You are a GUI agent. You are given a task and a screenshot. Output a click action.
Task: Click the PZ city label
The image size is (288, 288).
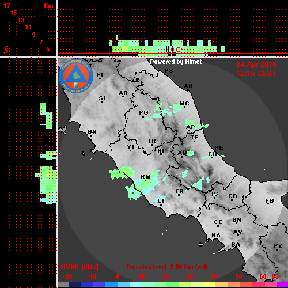(278, 245)
